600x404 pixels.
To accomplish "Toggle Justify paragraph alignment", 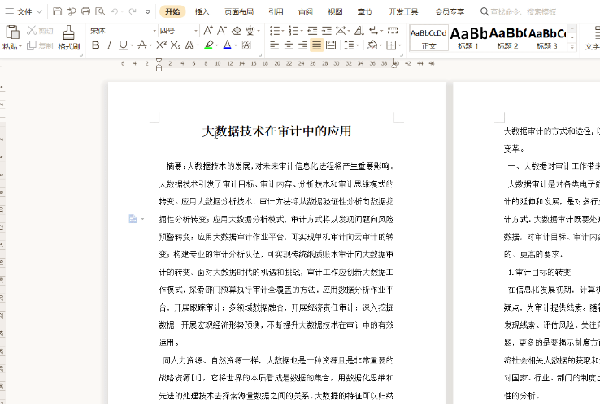I will pos(317,45).
